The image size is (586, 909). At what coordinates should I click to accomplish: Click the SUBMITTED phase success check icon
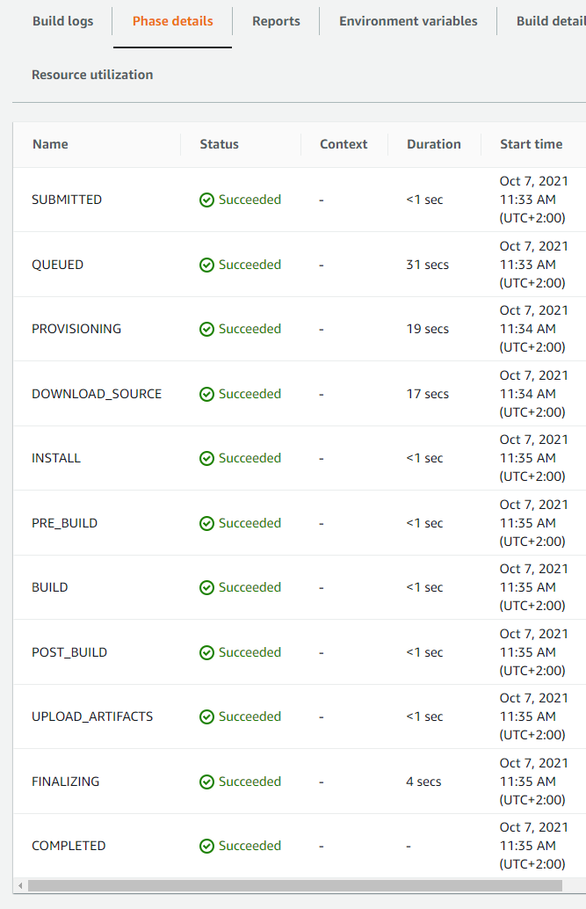(x=207, y=200)
